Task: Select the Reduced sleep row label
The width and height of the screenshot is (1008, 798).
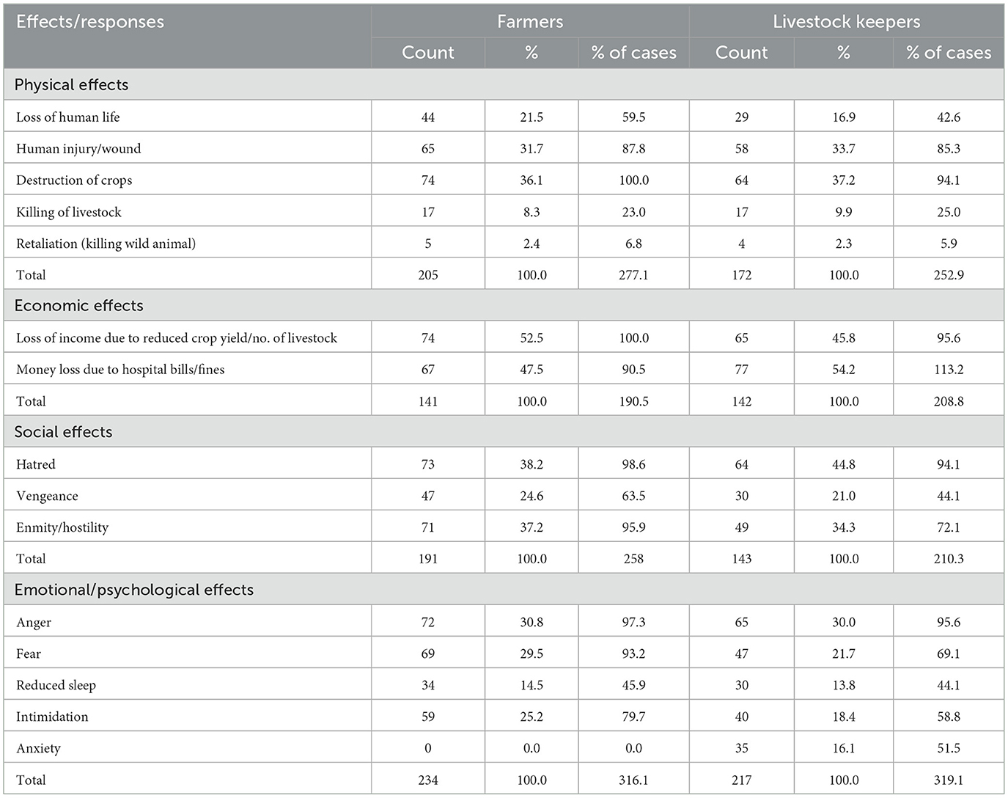Action: 56,685
